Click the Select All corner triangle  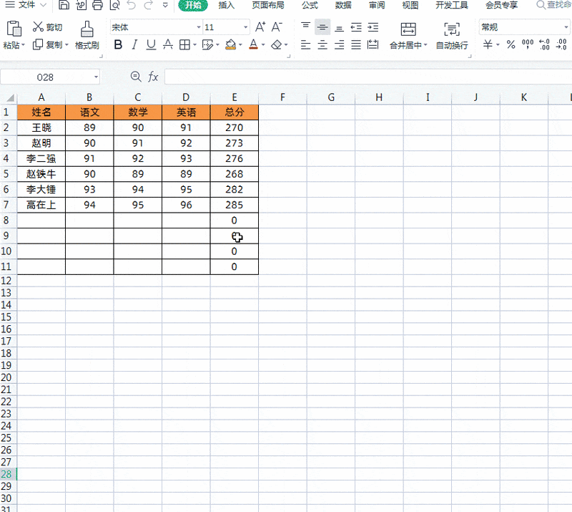[10, 97]
